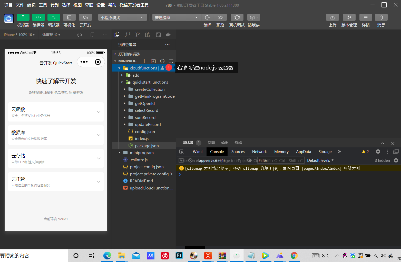Switch to the Sources tab
401x262 pixels.
click(238, 152)
